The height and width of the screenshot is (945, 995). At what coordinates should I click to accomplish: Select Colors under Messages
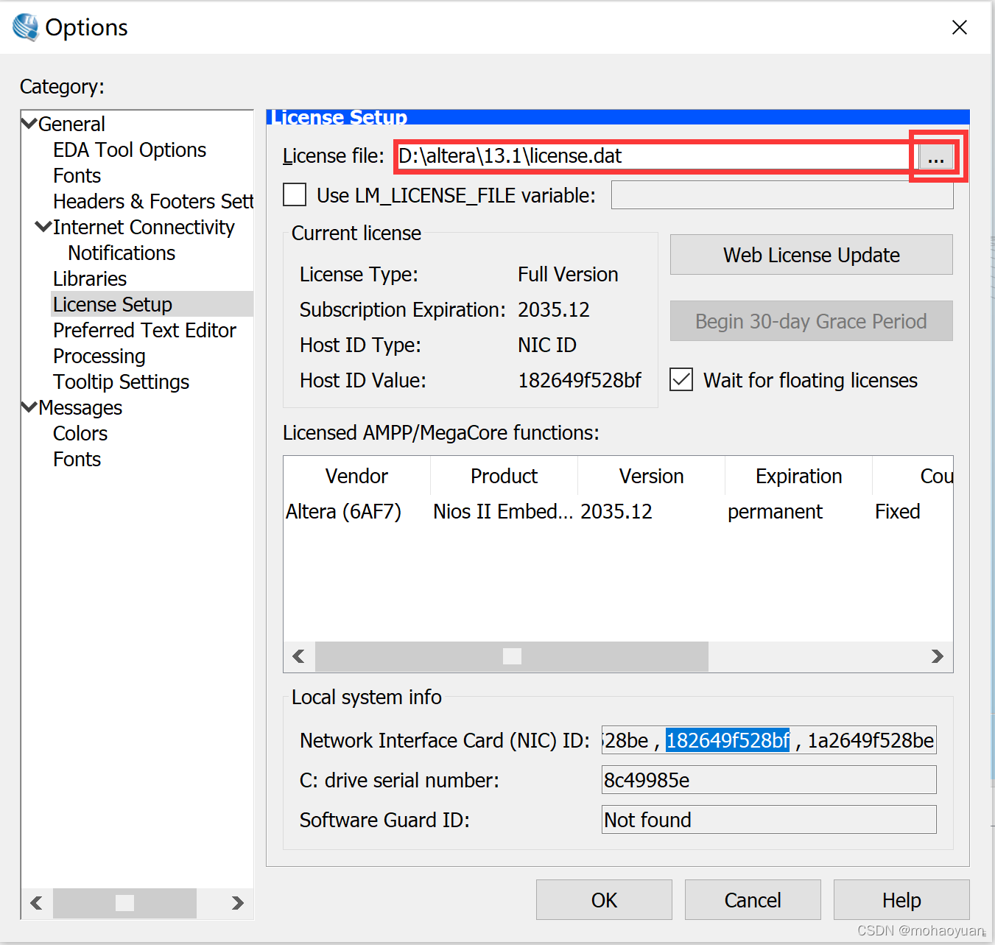tap(80, 434)
